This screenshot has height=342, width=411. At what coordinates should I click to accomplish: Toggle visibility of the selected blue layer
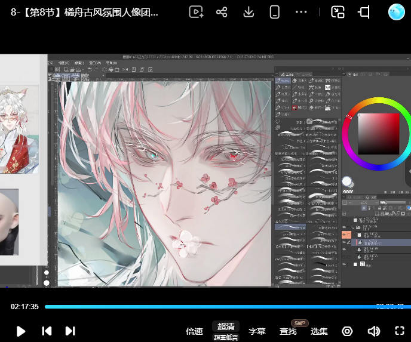pos(345,242)
